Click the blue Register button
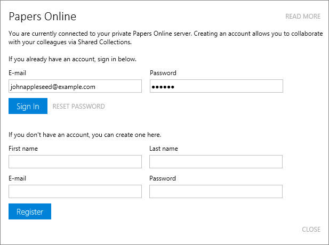The height and width of the screenshot is (245, 329). (30, 211)
